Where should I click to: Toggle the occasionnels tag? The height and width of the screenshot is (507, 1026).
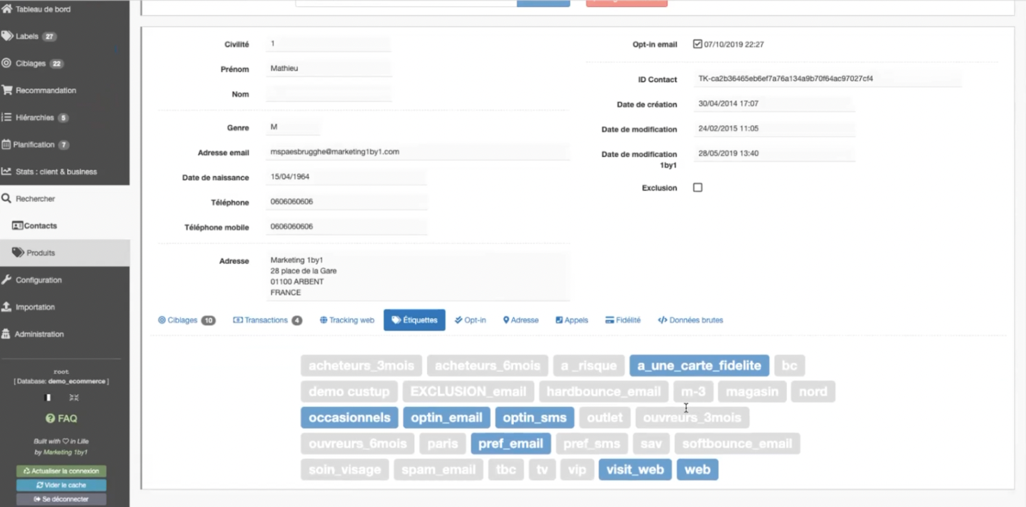(349, 417)
